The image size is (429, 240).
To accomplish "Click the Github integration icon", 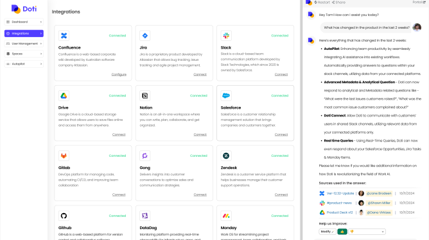I will tap(64, 216).
